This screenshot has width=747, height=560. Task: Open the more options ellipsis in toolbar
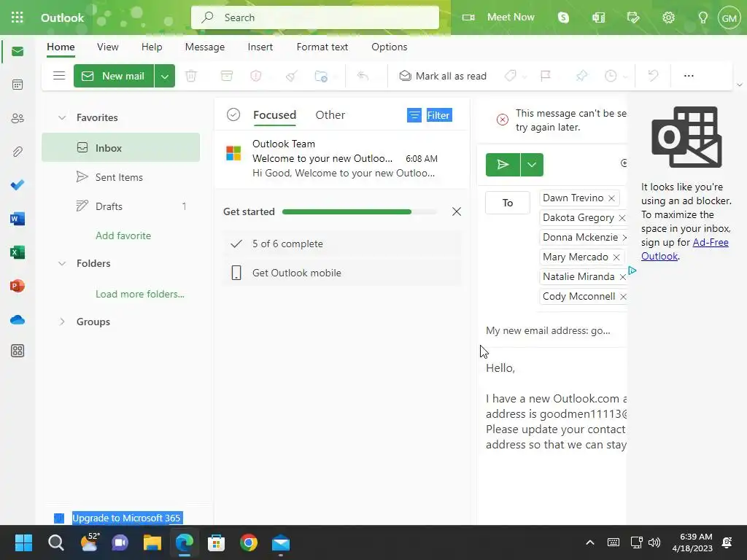[689, 76]
